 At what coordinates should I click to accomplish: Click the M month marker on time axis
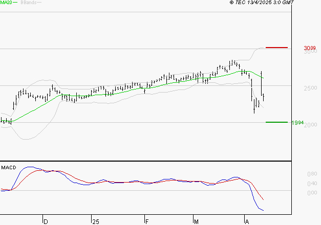tap(196, 222)
